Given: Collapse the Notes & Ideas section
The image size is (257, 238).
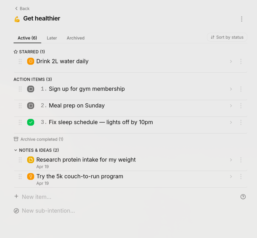Looking at the screenshot, I should 16,150.
